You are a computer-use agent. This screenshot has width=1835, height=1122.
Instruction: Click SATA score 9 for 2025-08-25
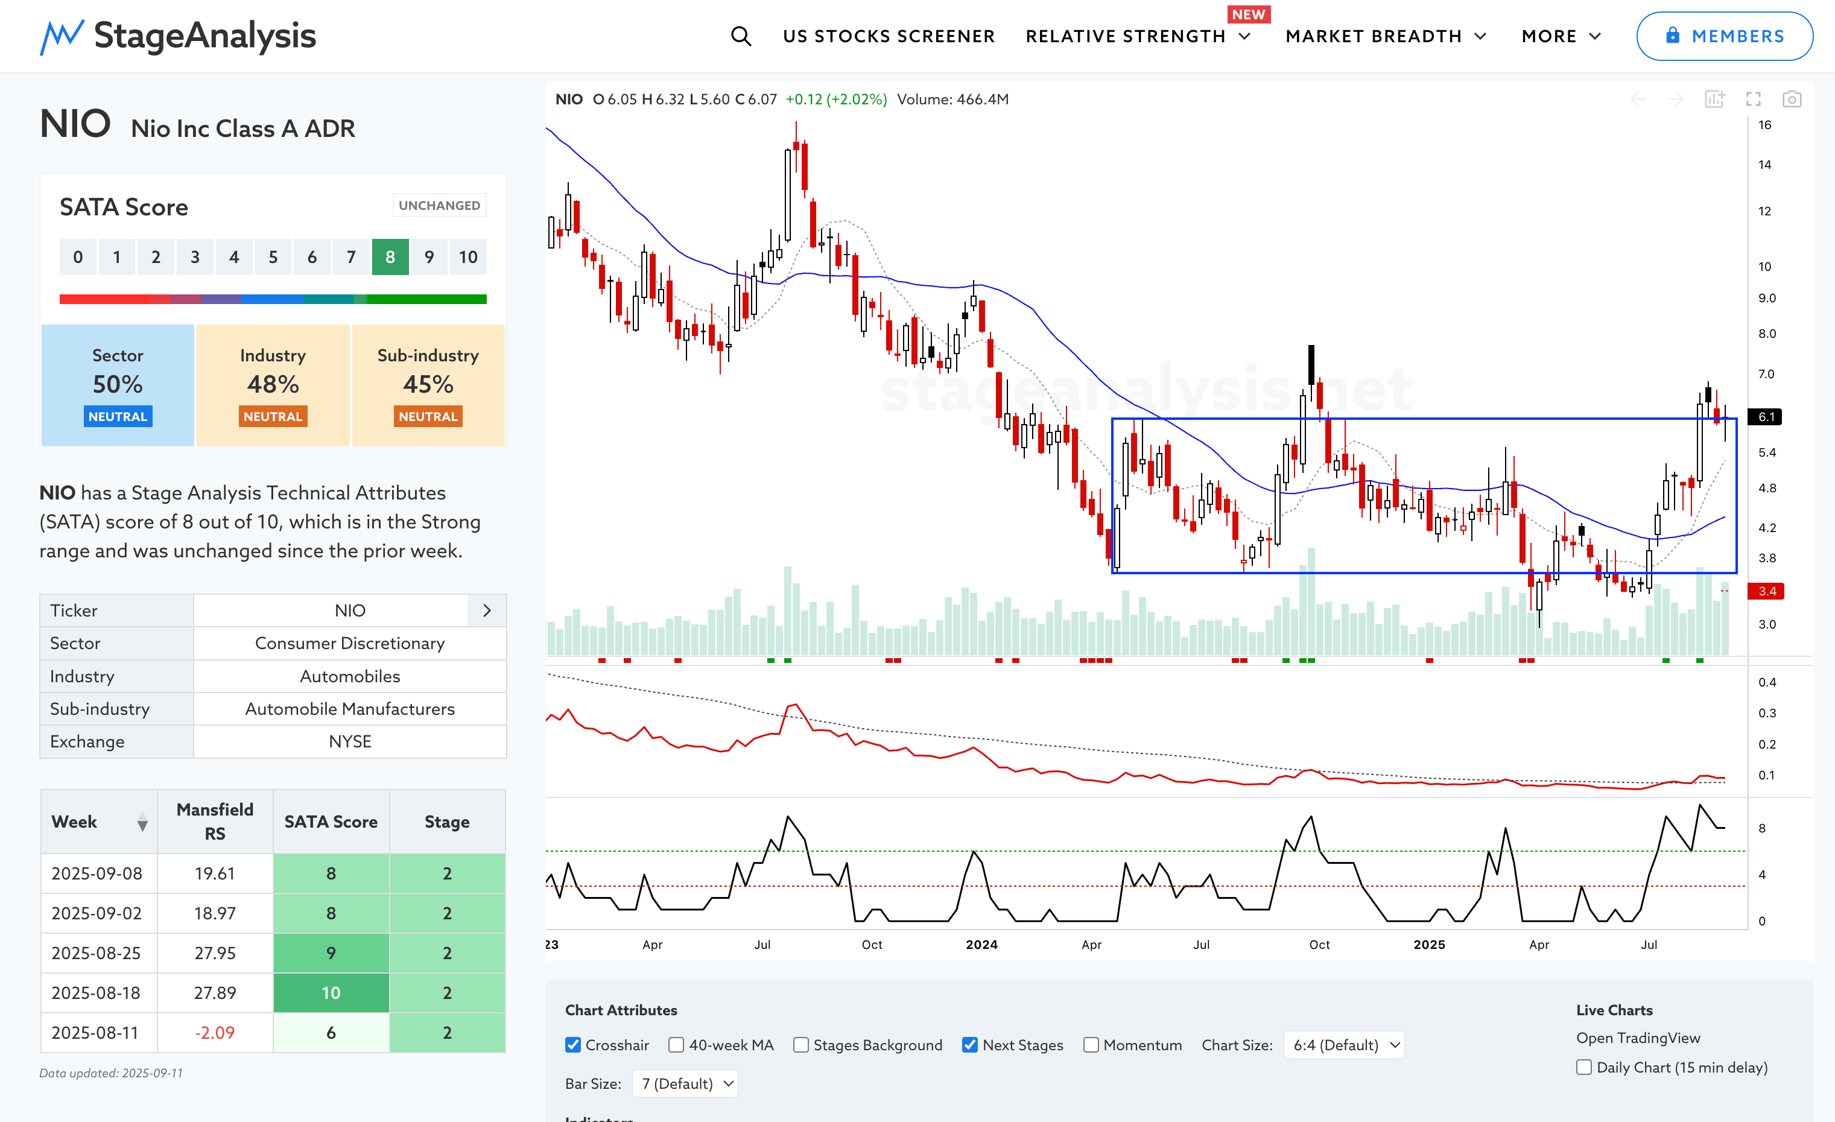point(331,953)
